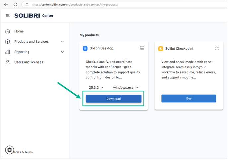
Task: Click the Users and licenses person icon
Action: (x=8, y=62)
